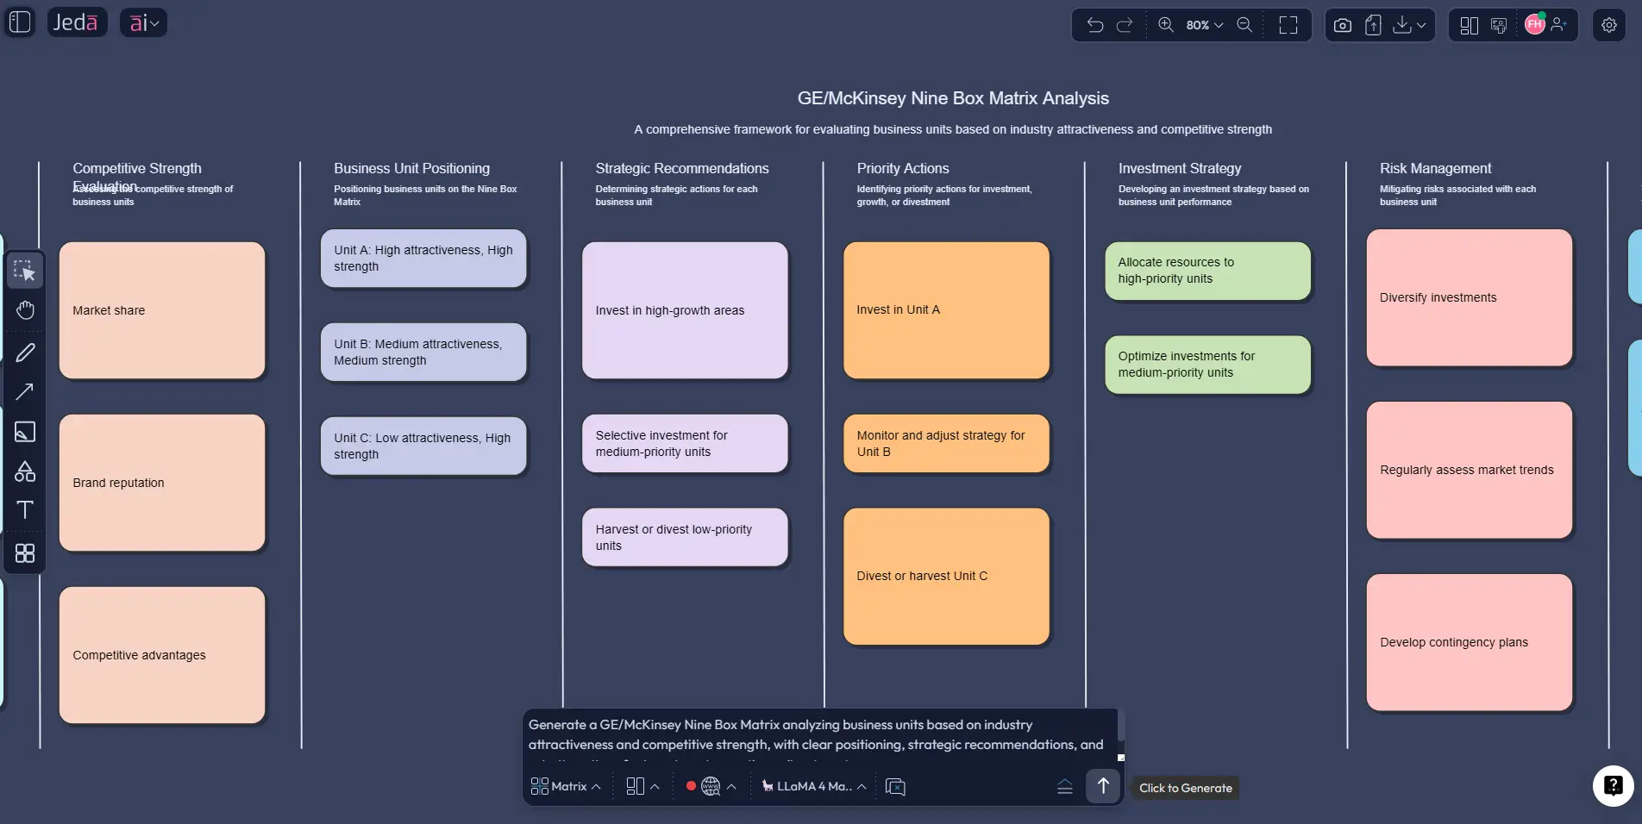Screen dimensions: 1642x824
Task: Open the Jeda logo menu
Action: pyautogui.click(x=76, y=22)
